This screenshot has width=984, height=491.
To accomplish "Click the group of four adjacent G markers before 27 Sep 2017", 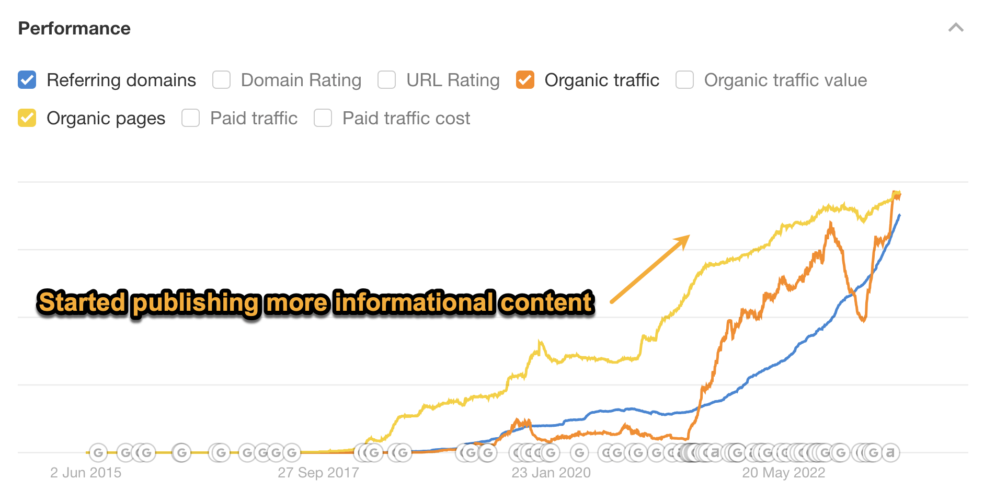I will tap(269, 452).
